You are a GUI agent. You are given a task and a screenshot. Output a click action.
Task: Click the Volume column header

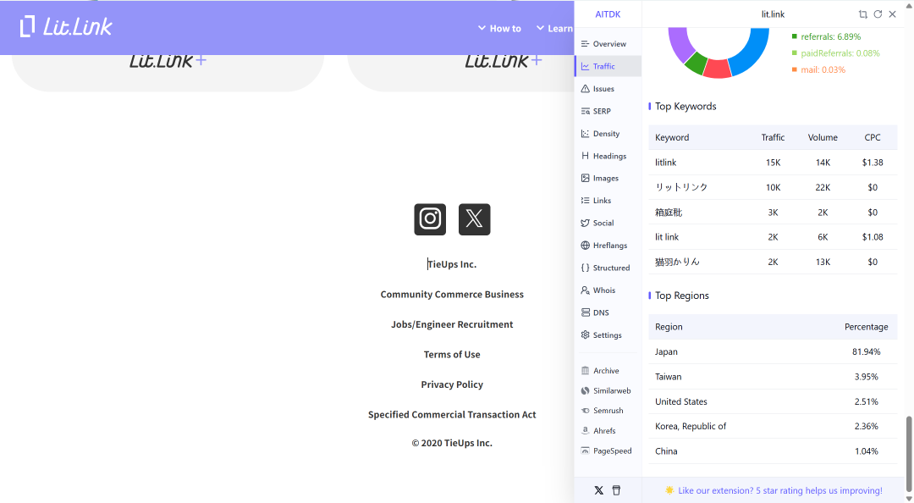pyautogui.click(x=823, y=138)
